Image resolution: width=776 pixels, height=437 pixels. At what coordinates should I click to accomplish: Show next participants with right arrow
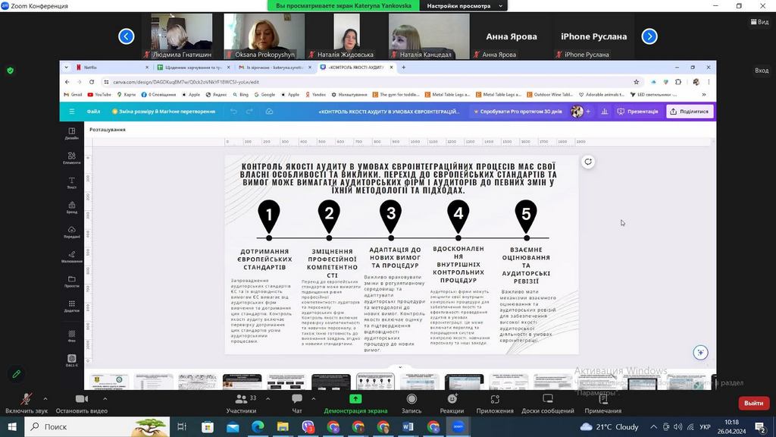[649, 36]
